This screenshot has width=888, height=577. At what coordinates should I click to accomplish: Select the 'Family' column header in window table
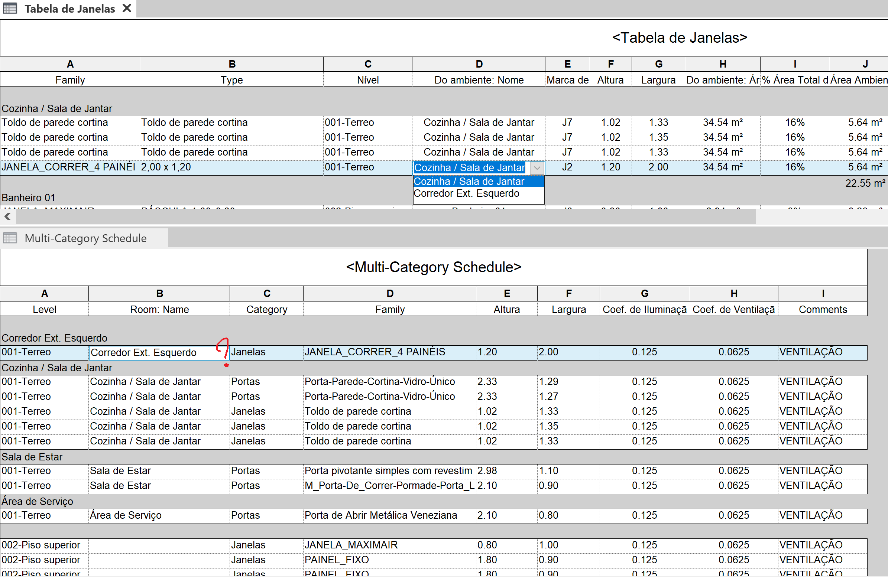point(70,80)
